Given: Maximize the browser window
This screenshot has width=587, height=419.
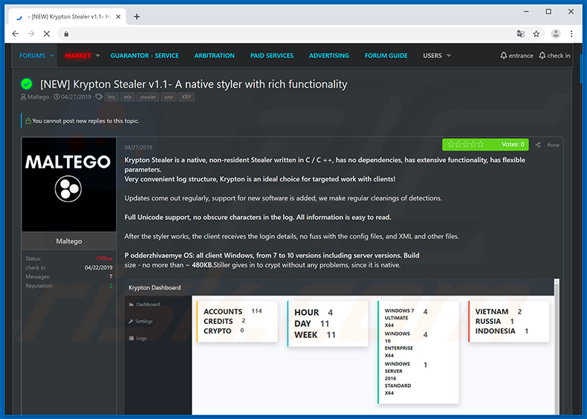Looking at the screenshot, I should pos(548,12).
